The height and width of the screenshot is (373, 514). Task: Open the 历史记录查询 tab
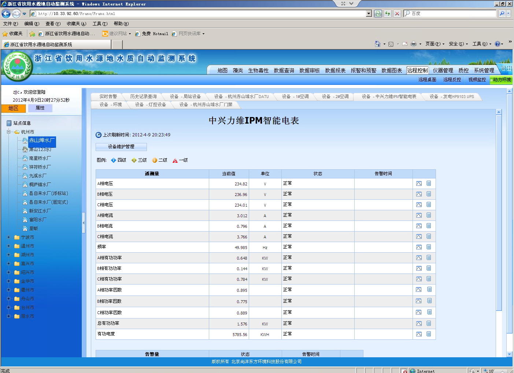143,97
